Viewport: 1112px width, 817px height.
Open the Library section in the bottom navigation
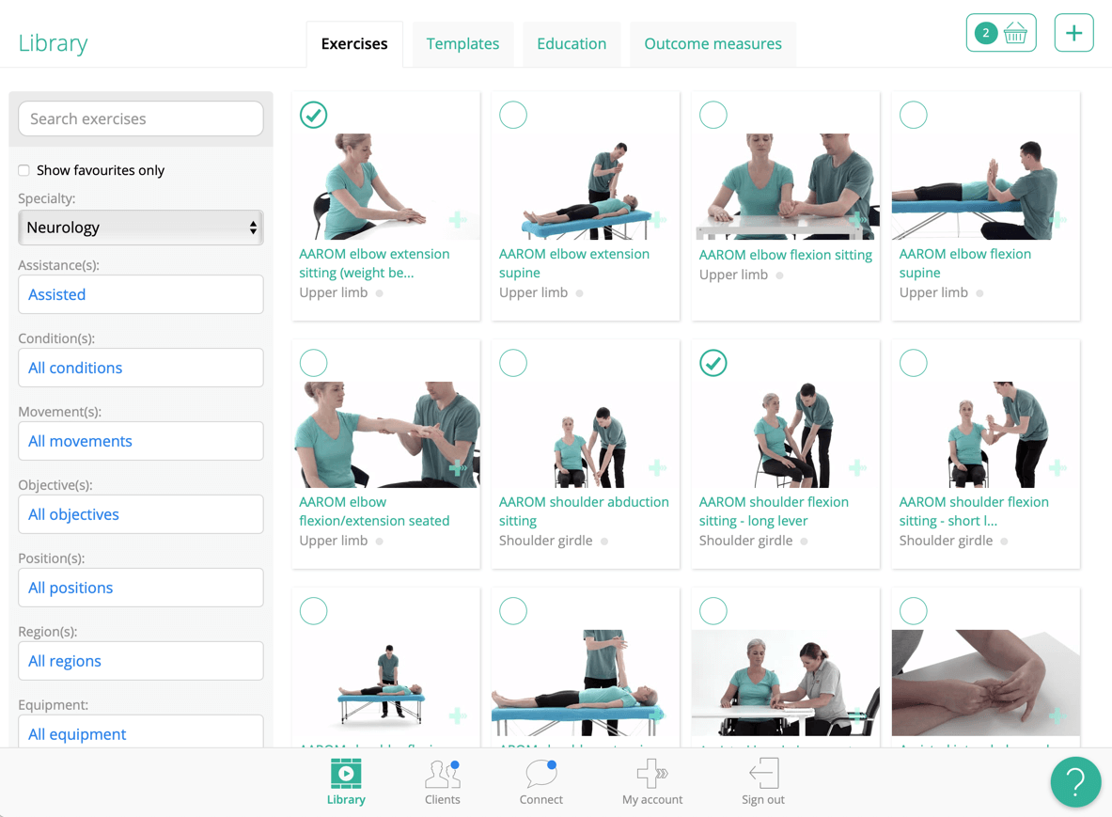pos(345,782)
